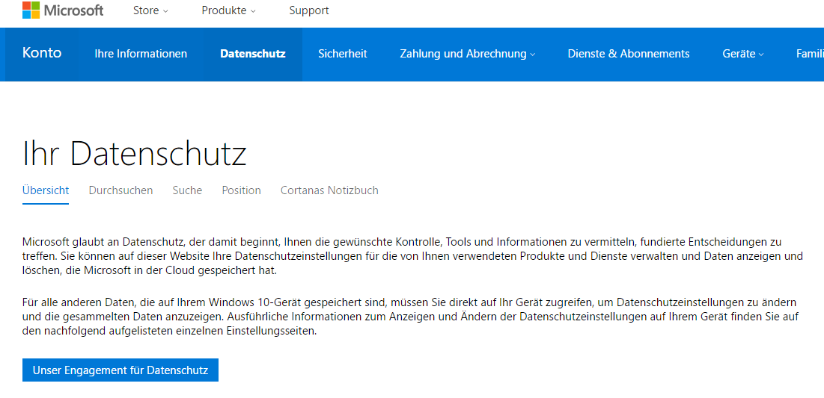
Task: Select the Datenschutz navigation item
Action: pos(253,54)
